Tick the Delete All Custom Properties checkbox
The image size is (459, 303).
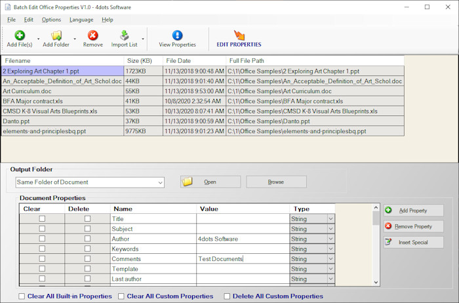(x=228, y=296)
